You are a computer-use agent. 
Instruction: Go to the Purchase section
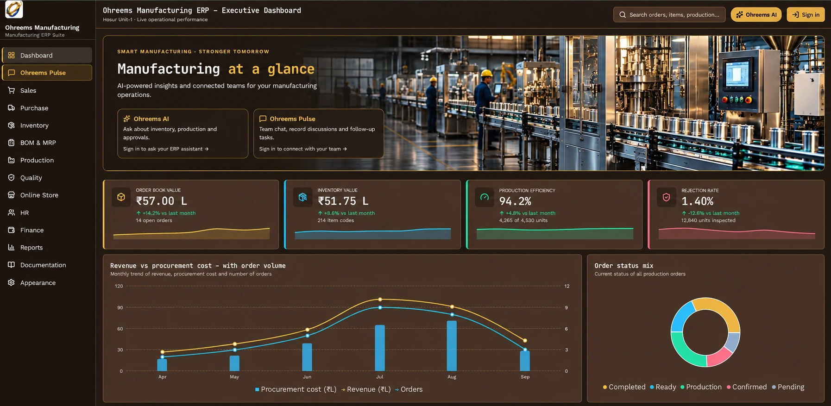(47, 108)
